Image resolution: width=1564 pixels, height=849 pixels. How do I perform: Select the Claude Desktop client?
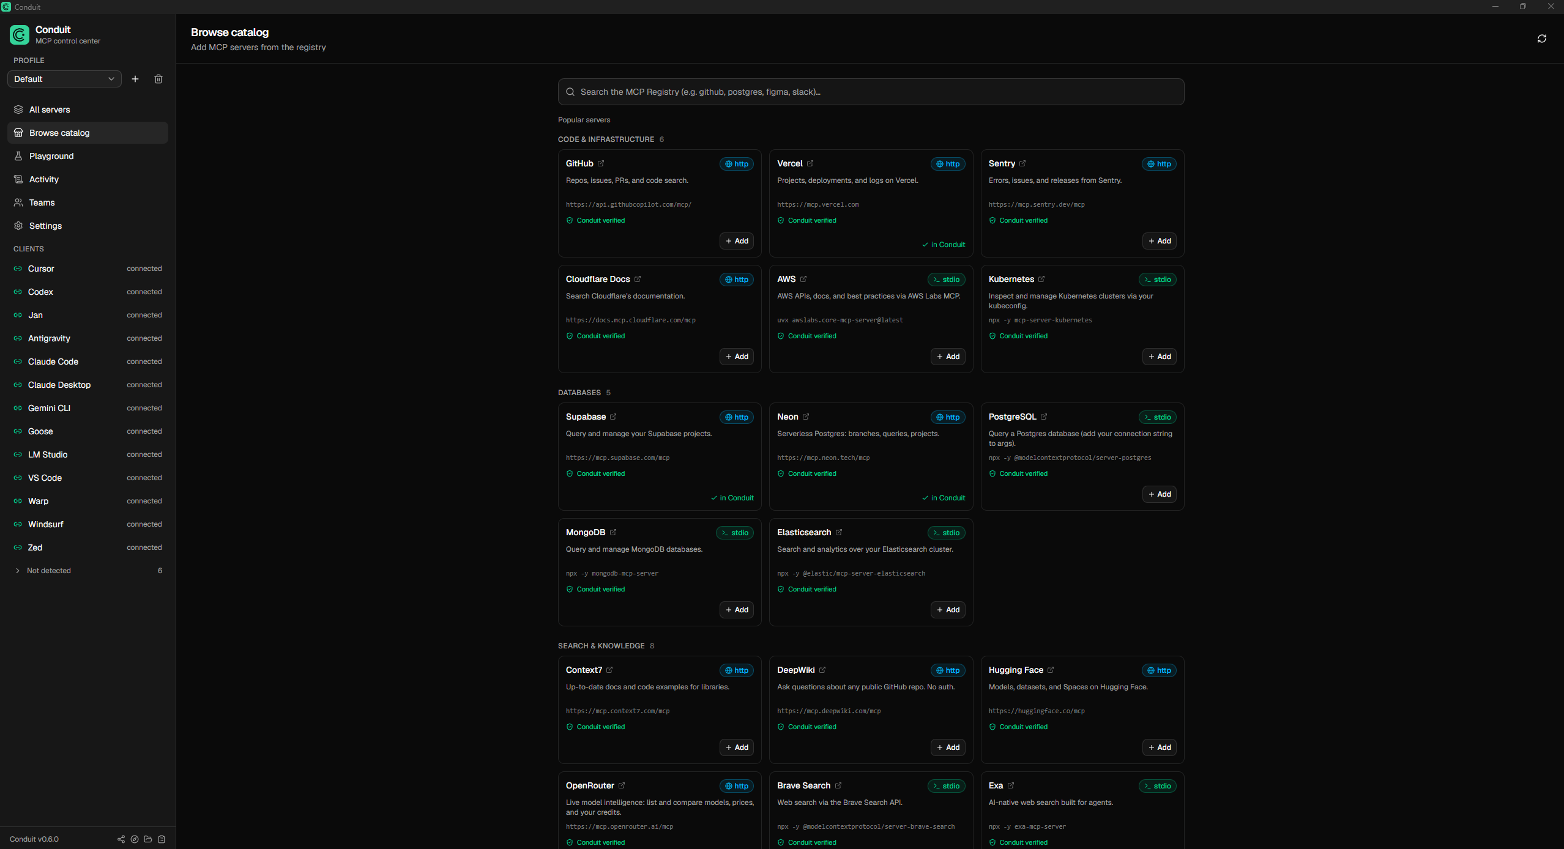coord(88,385)
